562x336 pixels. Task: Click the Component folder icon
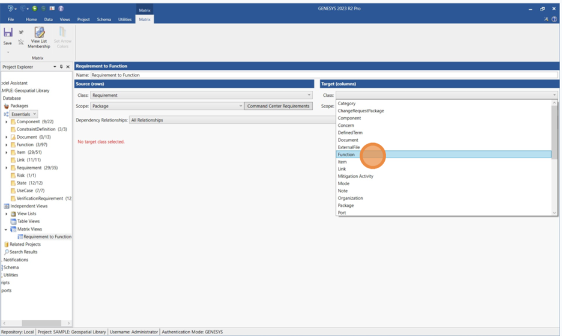click(x=13, y=121)
